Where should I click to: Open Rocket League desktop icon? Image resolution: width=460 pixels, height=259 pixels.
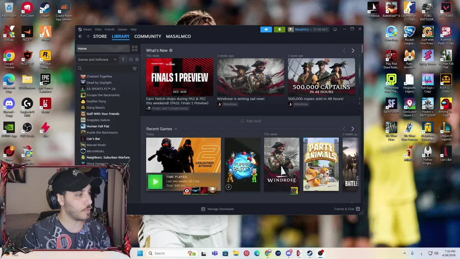(410, 36)
